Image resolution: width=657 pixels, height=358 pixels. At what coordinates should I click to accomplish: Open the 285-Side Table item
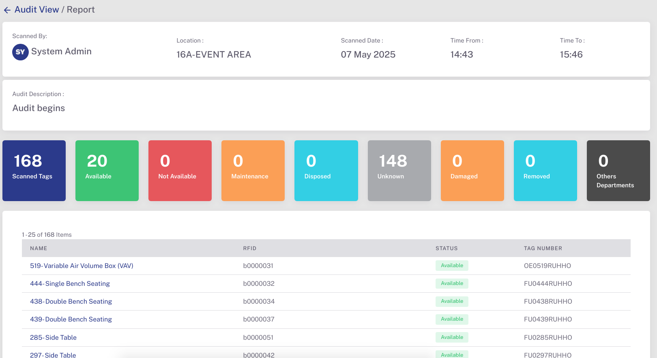pos(53,338)
